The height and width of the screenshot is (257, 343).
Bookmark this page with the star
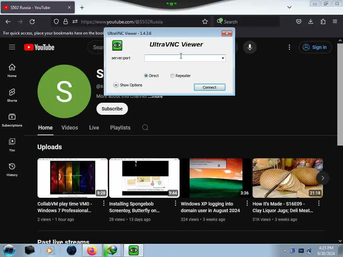pos(205,22)
